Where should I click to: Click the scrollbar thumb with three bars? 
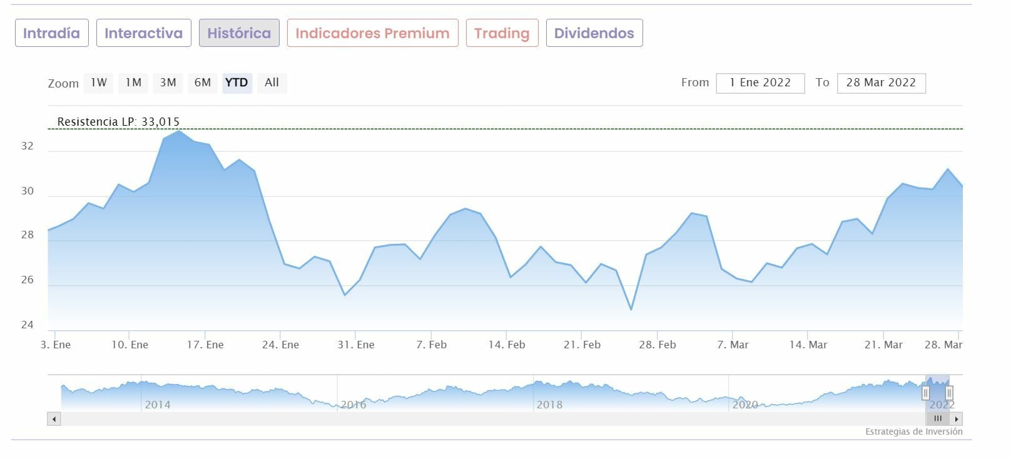937,419
